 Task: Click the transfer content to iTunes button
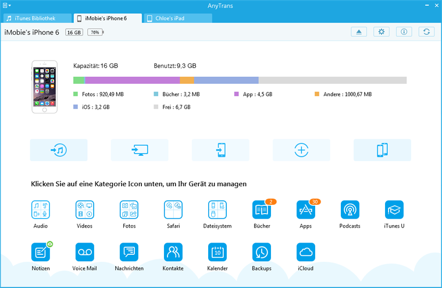click(x=59, y=150)
